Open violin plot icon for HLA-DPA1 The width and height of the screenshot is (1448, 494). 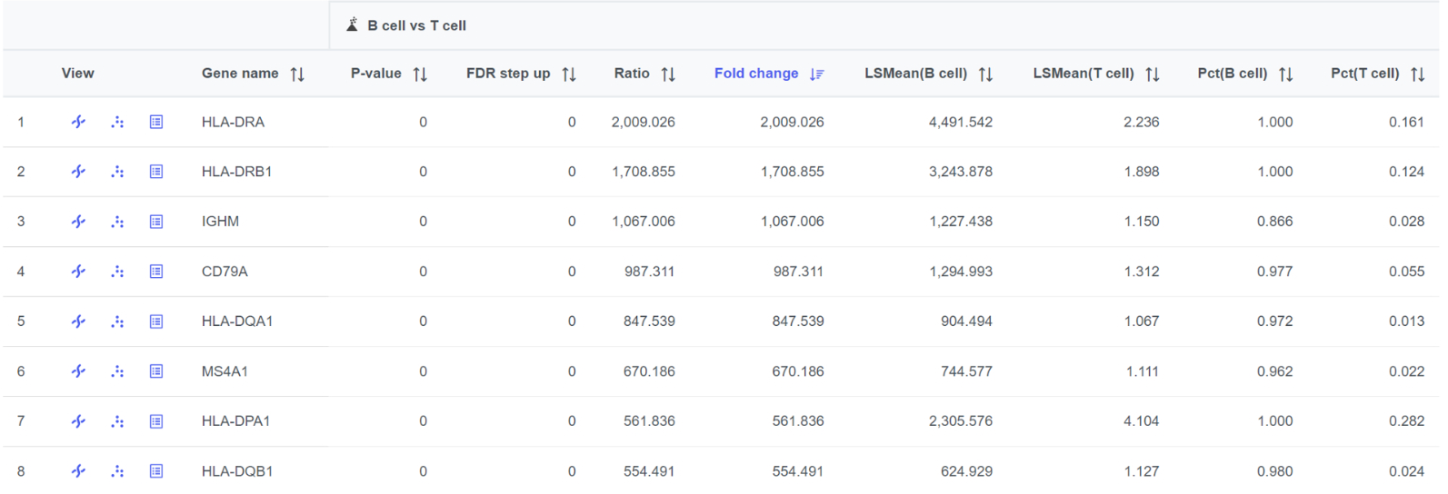click(78, 421)
